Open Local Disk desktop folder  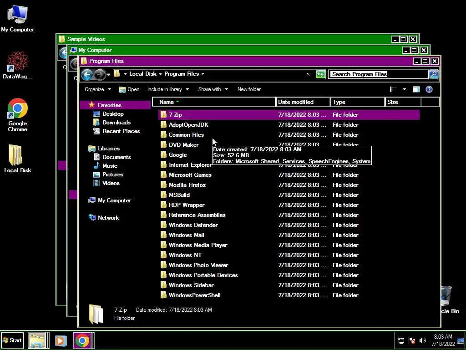point(18,158)
